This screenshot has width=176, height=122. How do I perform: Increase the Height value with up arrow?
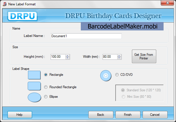click(68, 56)
